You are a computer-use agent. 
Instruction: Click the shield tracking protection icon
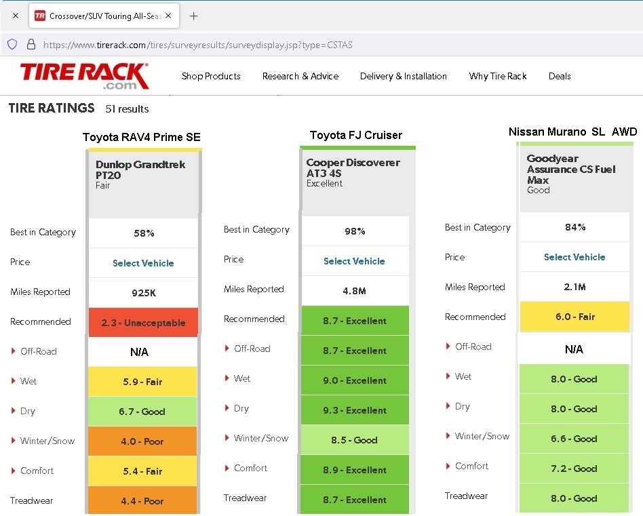12,44
